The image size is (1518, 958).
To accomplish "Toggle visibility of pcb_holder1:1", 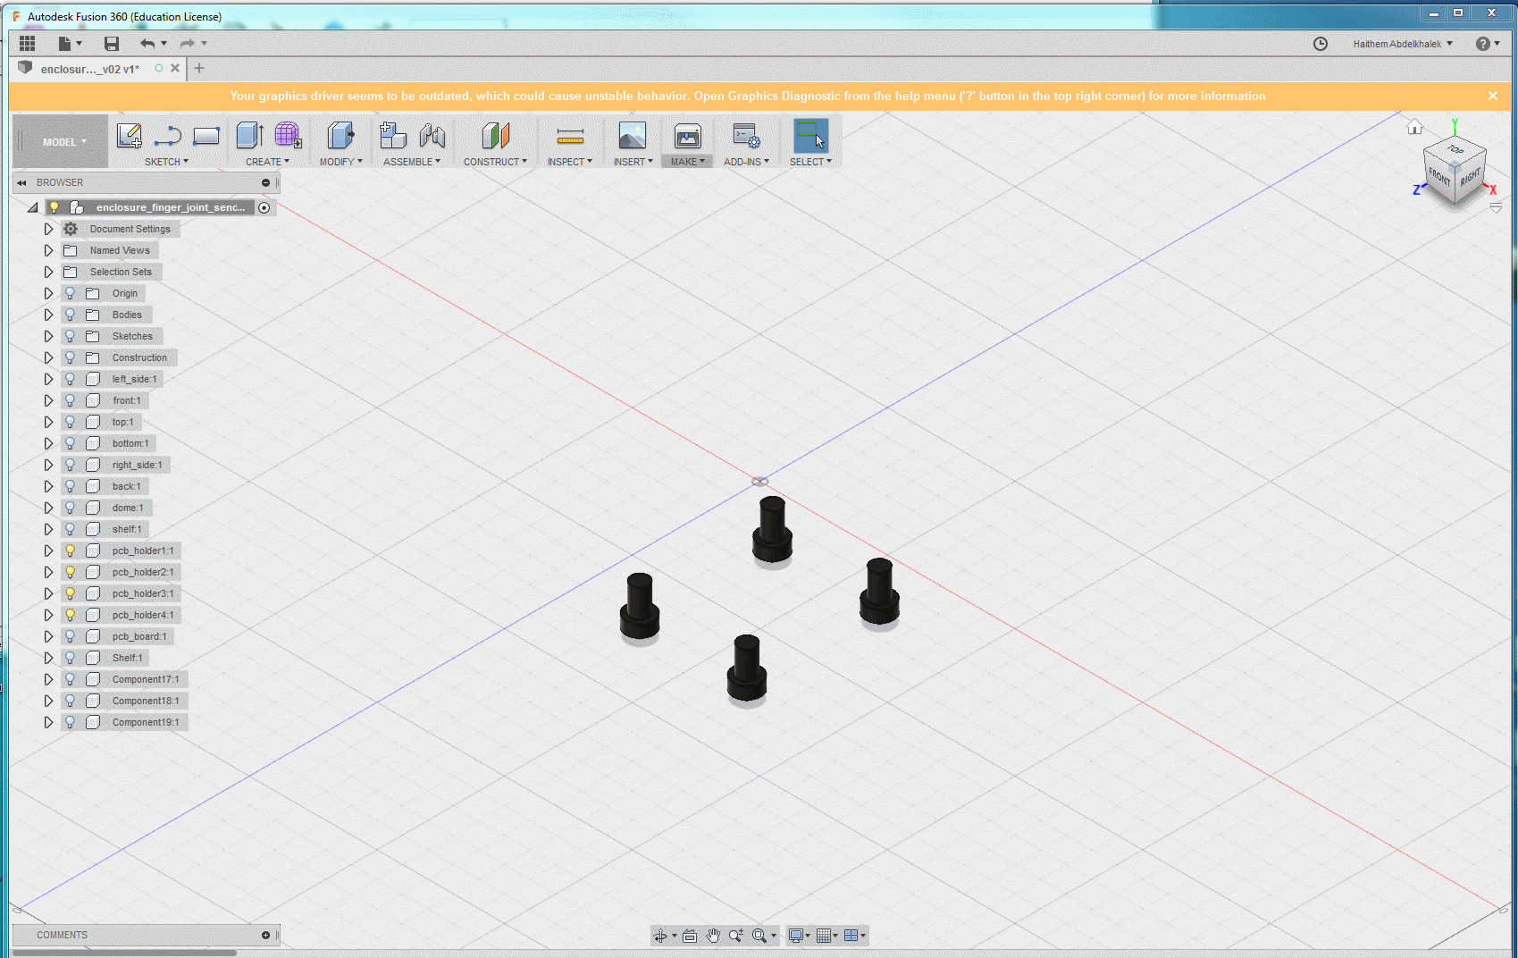I will click(x=70, y=550).
